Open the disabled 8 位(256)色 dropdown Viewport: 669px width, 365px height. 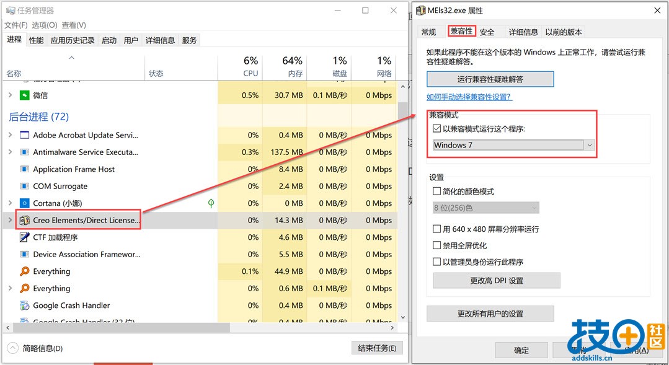coord(486,208)
